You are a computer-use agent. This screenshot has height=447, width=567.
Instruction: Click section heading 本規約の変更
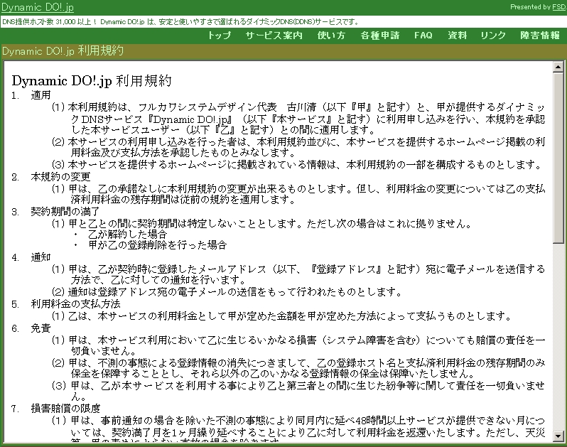[x=60, y=177]
